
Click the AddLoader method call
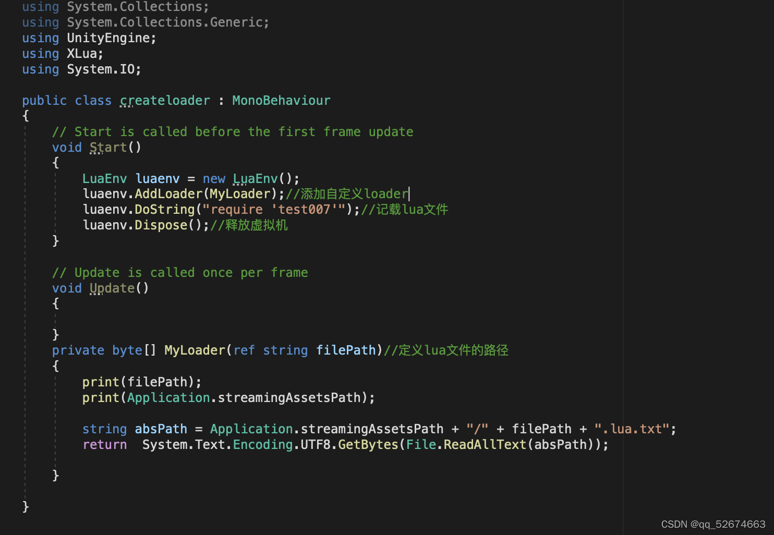tap(168, 193)
